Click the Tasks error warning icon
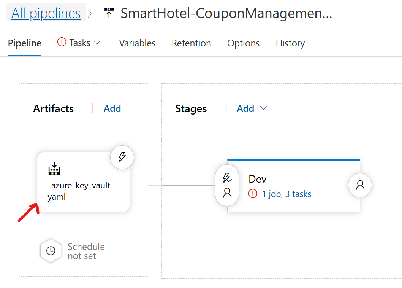 pyautogui.click(x=62, y=43)
